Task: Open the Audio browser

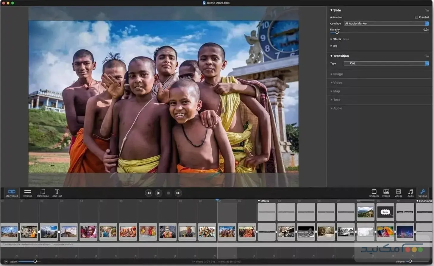Action: 410,193
